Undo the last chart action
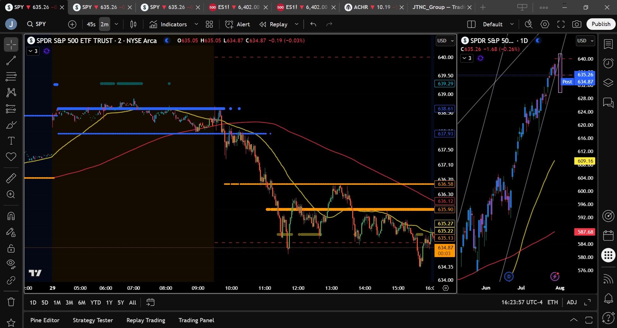 pos(313,24)
